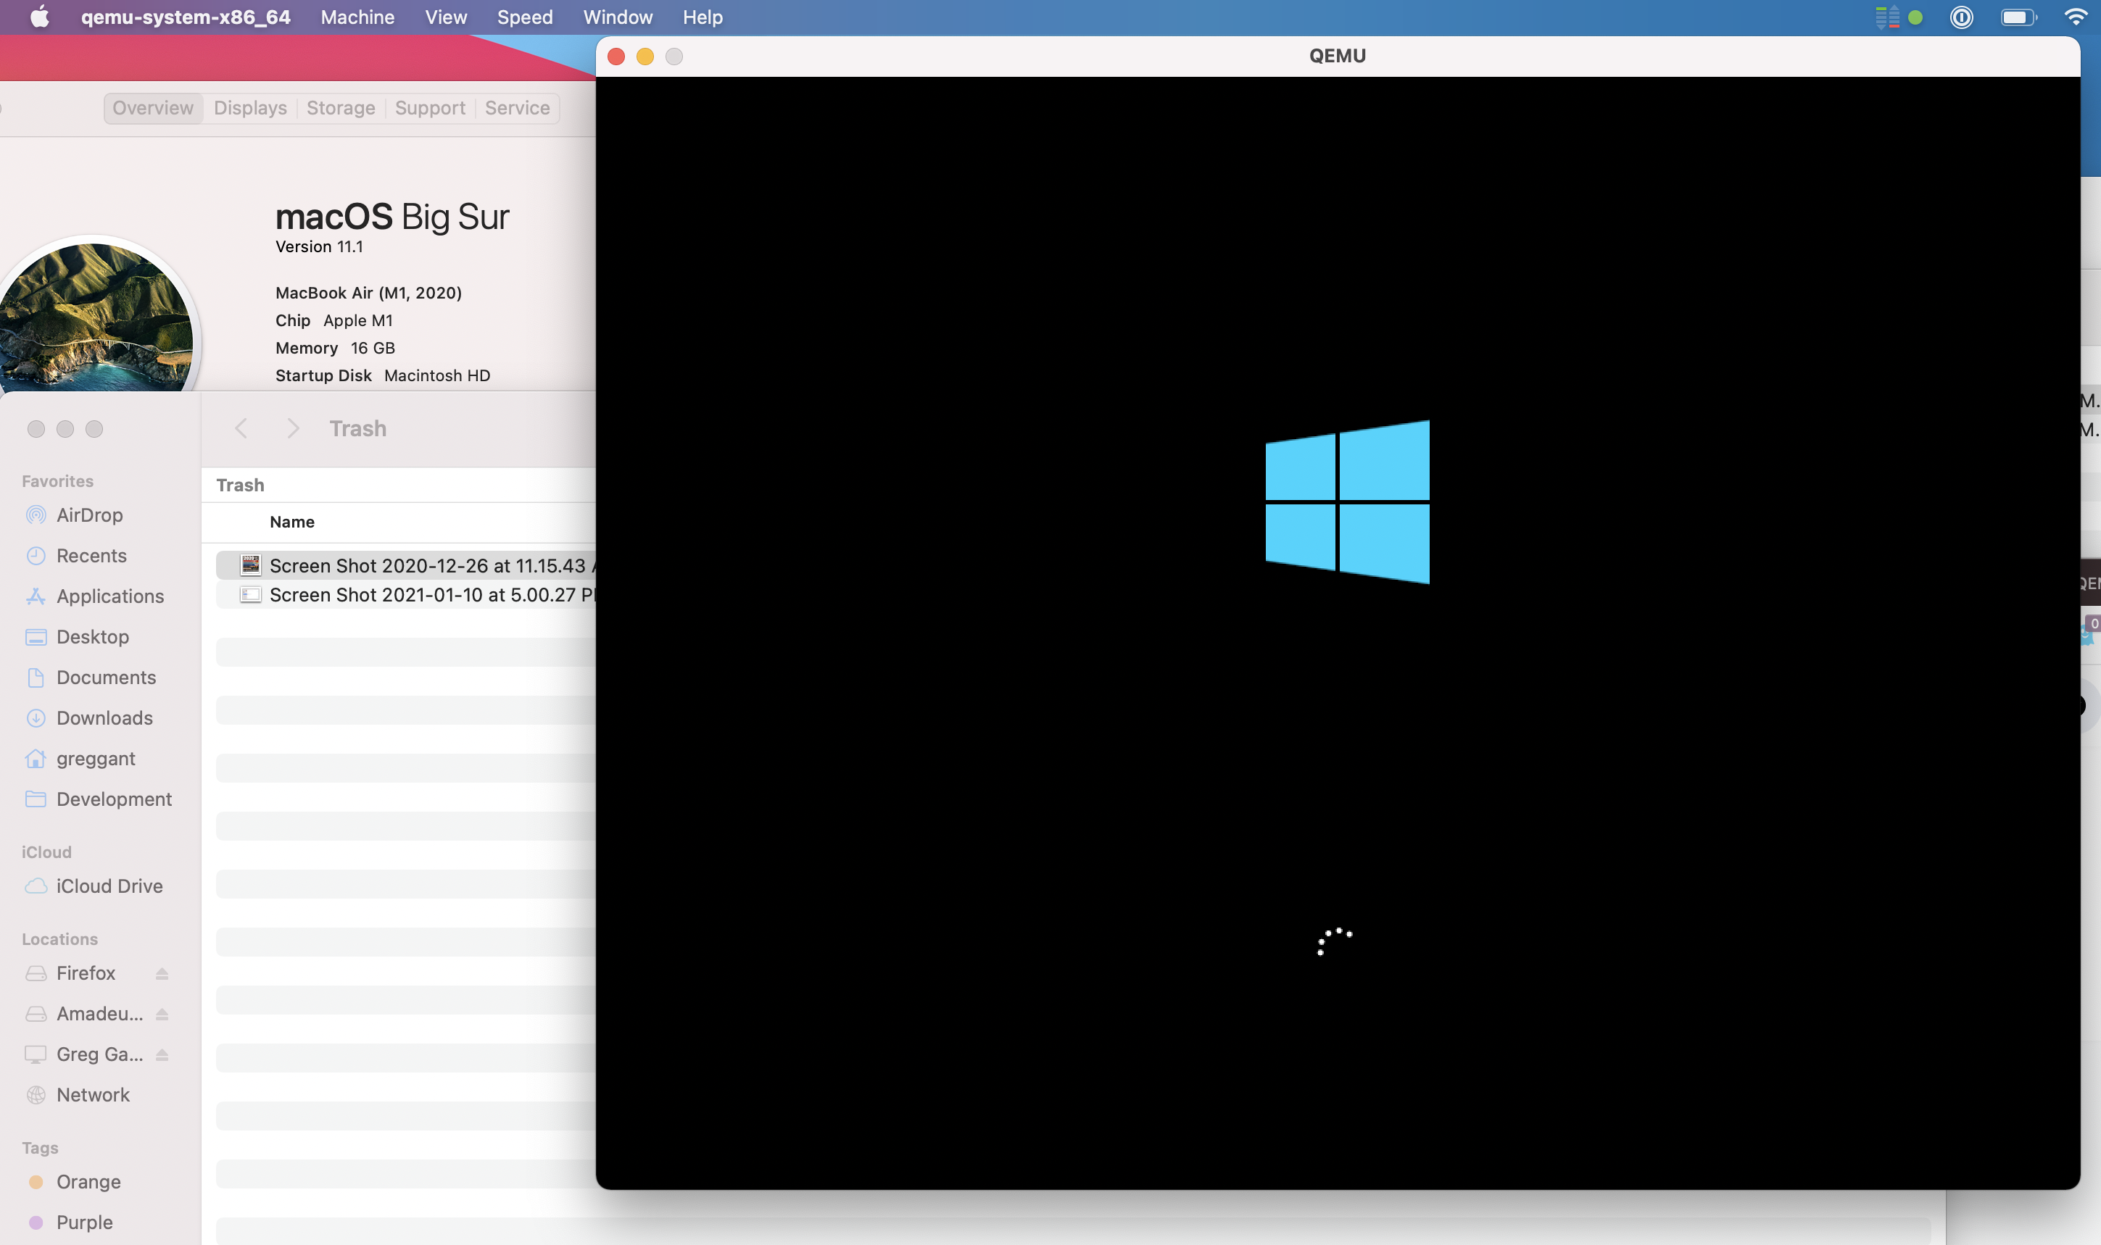Eject the Firefox volume

162,973
